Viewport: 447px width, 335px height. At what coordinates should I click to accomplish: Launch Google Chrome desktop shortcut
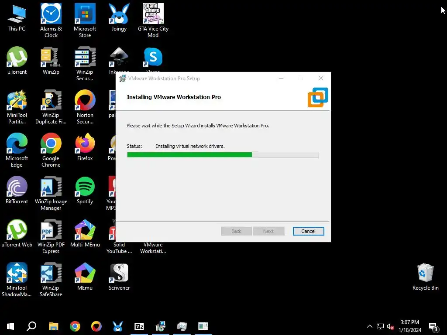click(51, 150)
